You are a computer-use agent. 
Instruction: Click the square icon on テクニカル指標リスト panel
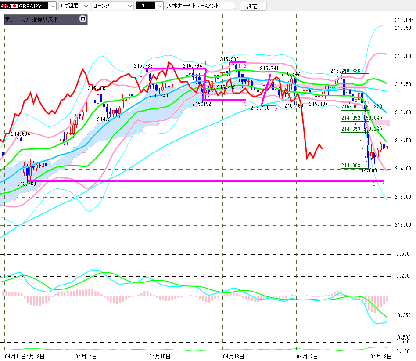pos(82,19)
